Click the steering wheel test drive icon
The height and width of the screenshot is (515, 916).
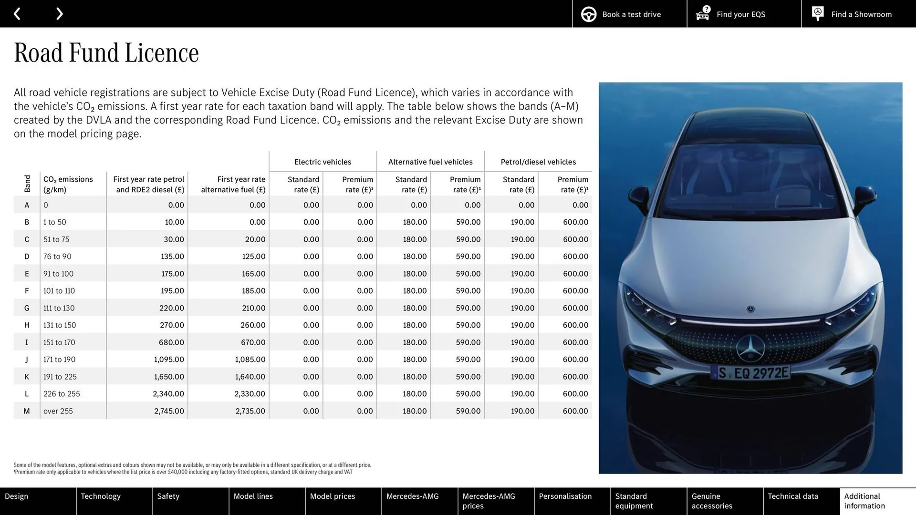pos(588,14)
